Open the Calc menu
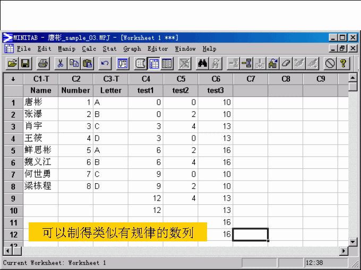This screenshot has height=270, width=361. click(x=89, y=49)
